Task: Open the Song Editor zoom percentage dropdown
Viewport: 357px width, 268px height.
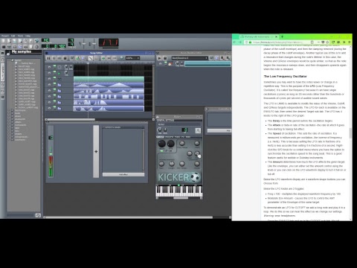Action: coord(132,58)
